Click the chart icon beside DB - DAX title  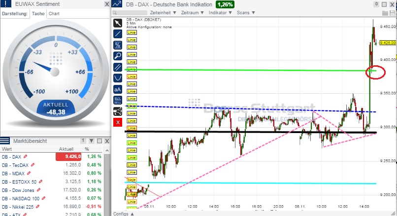click(117, 4)
